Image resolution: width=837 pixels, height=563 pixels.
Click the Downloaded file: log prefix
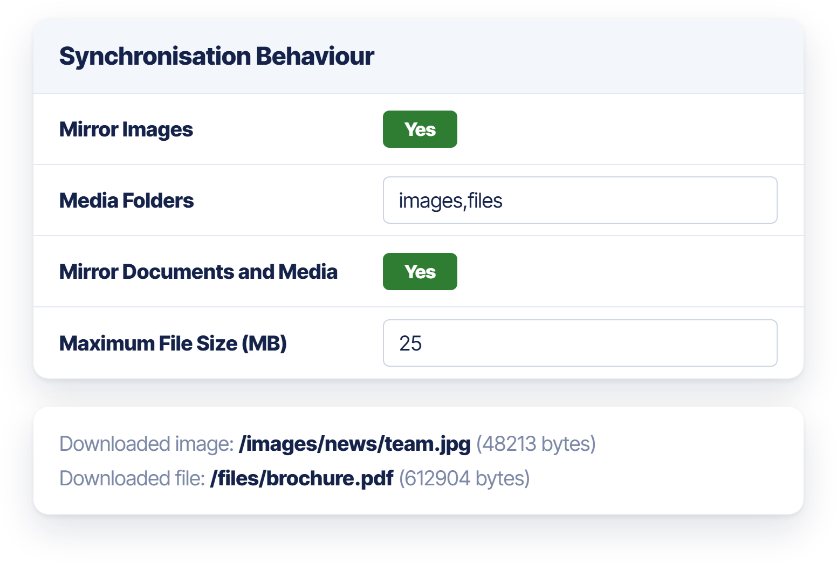(132, 478)
